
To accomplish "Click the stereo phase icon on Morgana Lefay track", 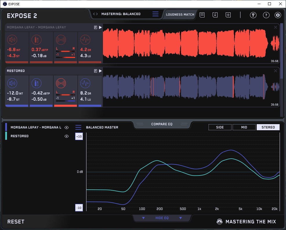I will [x=61, y=39].
